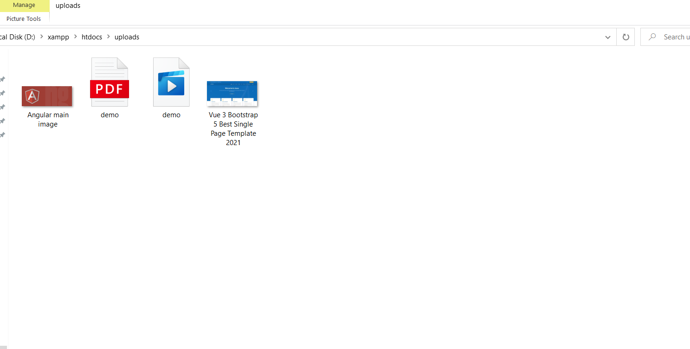Expand chevron between xampp and htdocs
The height and width of the screenshot is (349, 690).
click(x=75, y=37)
